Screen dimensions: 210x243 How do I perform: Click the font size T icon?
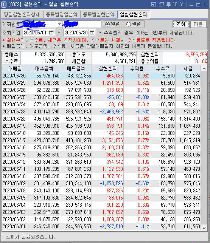pyautogui.click(x=175, y=4)
